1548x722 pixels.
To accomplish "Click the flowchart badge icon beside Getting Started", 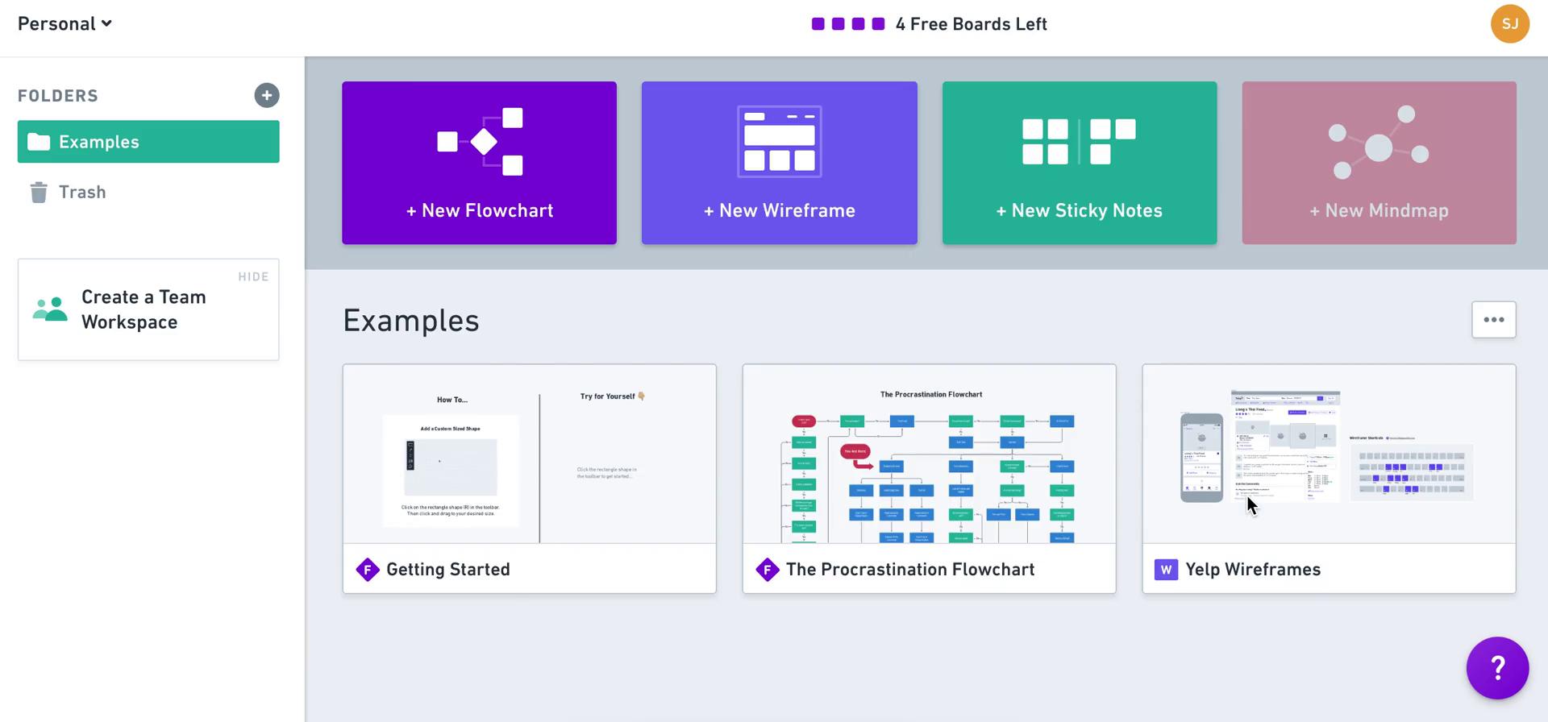I will click(x=368, y=570).
